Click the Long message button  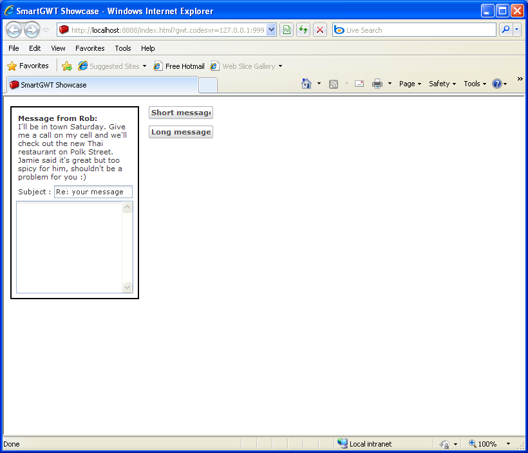[x=181, y=132]
